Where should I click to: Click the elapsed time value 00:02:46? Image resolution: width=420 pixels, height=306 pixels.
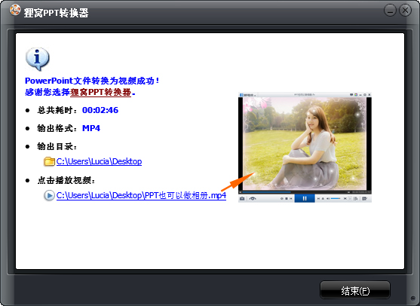tap(100, 110)
